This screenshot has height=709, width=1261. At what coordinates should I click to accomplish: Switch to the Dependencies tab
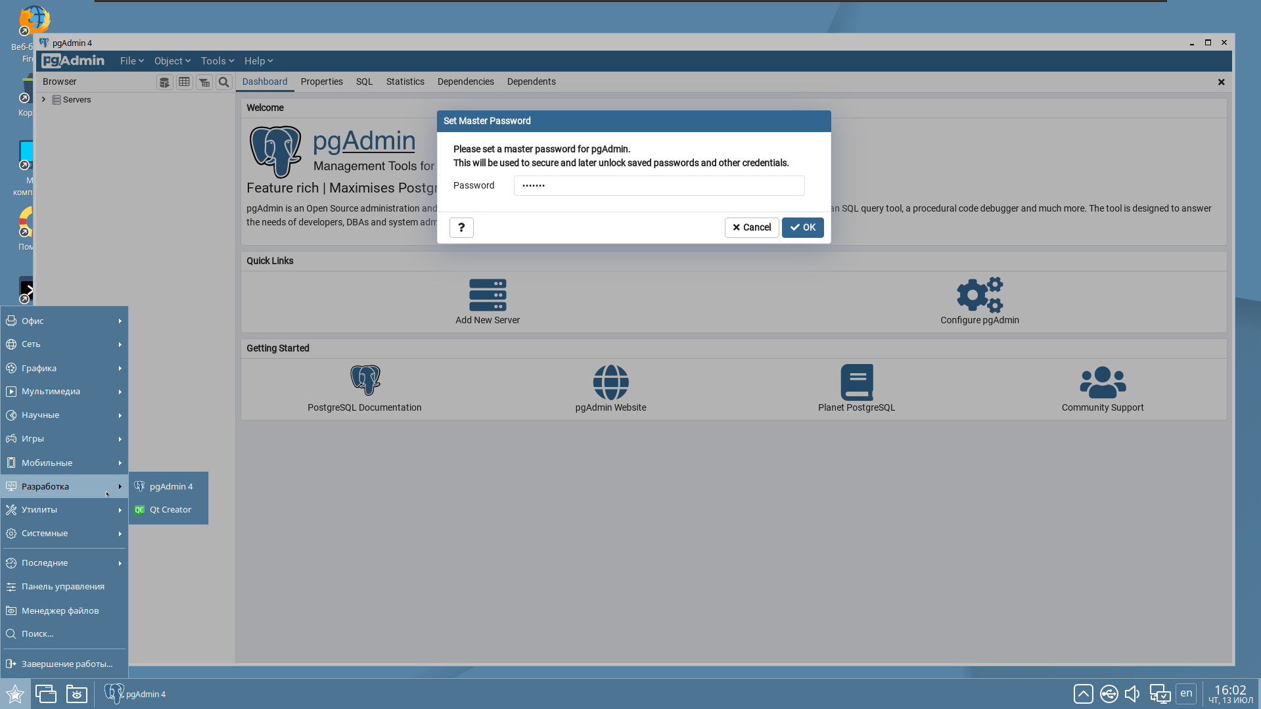(466, 82)
